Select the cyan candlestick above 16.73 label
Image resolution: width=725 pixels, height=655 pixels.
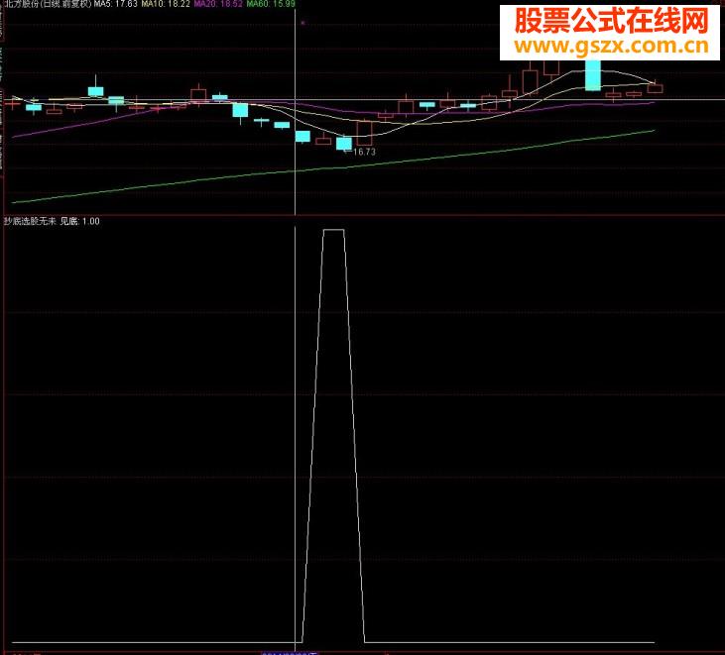click(343, 144)
